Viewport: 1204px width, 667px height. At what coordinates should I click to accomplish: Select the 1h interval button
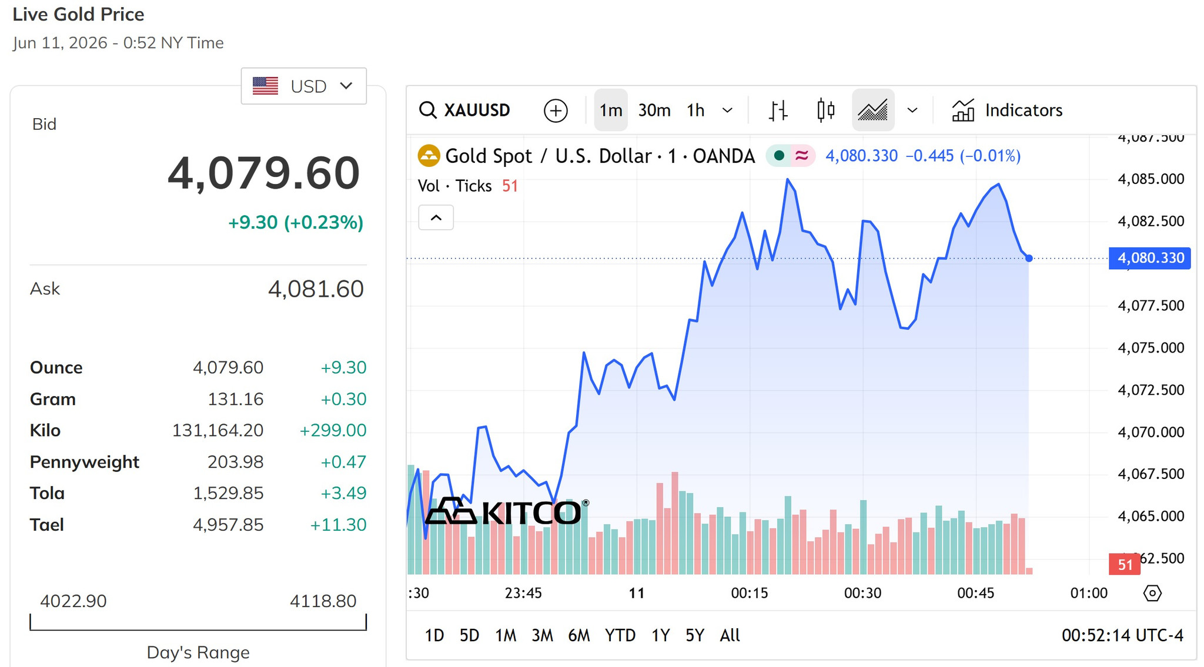coord(695,110)
